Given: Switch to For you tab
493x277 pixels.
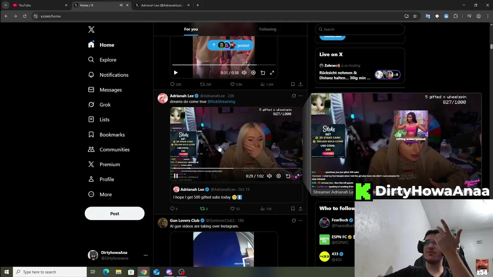Looking at the screenshot, I should 191,29.
